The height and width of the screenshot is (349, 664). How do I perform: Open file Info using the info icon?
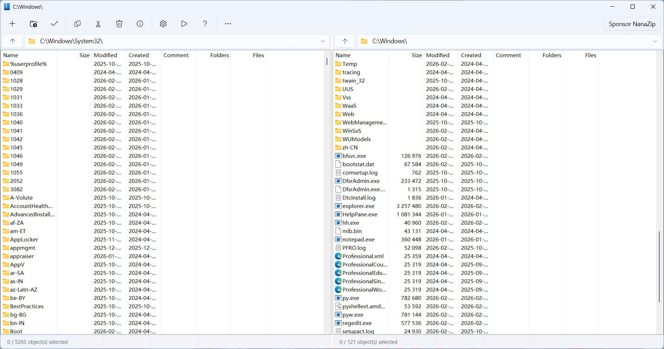139,24
